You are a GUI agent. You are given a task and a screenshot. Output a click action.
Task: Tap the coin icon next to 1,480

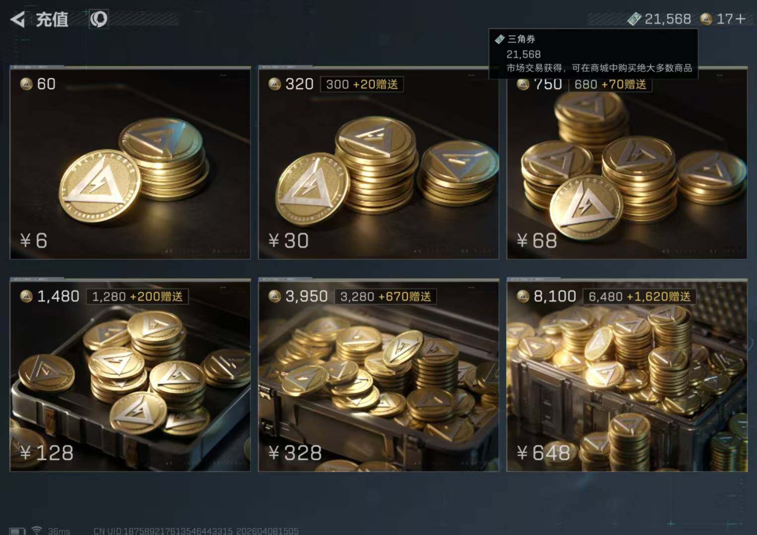[26, 297]
